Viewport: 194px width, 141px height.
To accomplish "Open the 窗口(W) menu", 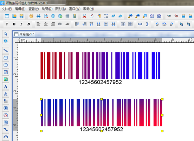I will click(75, 9).
